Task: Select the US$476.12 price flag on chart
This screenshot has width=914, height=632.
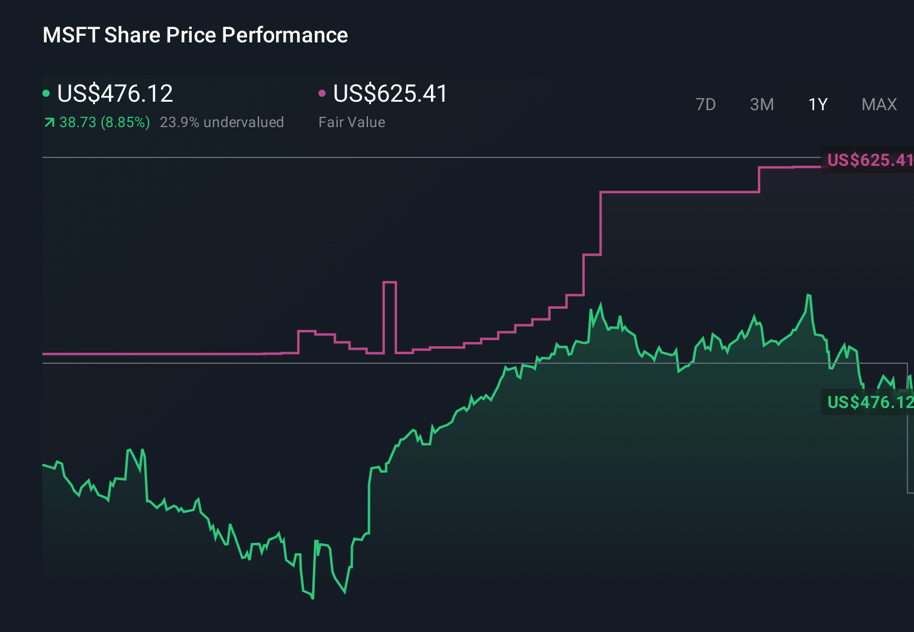Action: [869, 401]
